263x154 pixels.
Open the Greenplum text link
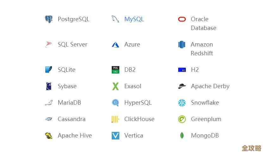click(x=206, y=119)
